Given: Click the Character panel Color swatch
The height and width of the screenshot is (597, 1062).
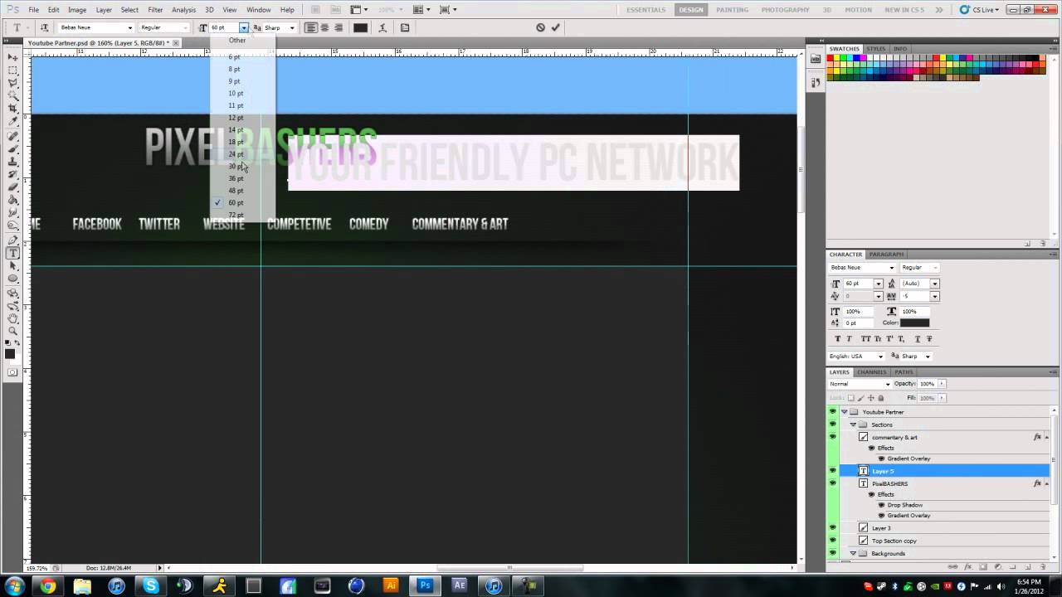Looking at the screenshot, I should (914, 323).
